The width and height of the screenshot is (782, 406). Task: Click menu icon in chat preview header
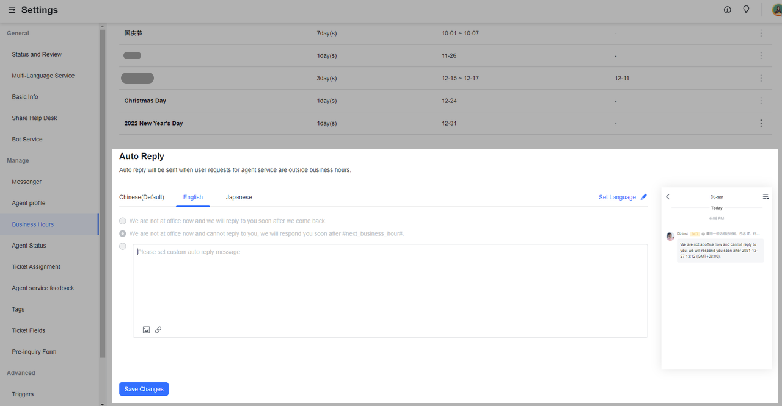(x=766, y=197)
